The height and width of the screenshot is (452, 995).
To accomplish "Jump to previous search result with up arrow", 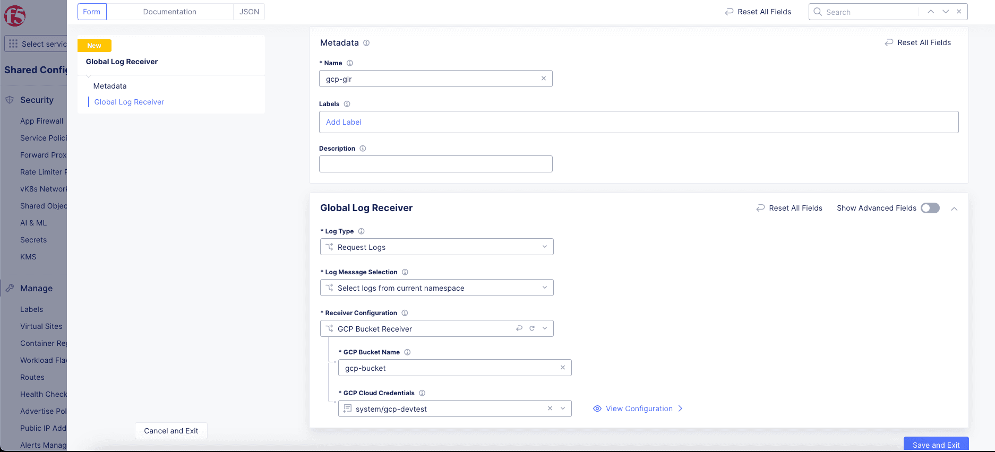I will tap(930, 12).
